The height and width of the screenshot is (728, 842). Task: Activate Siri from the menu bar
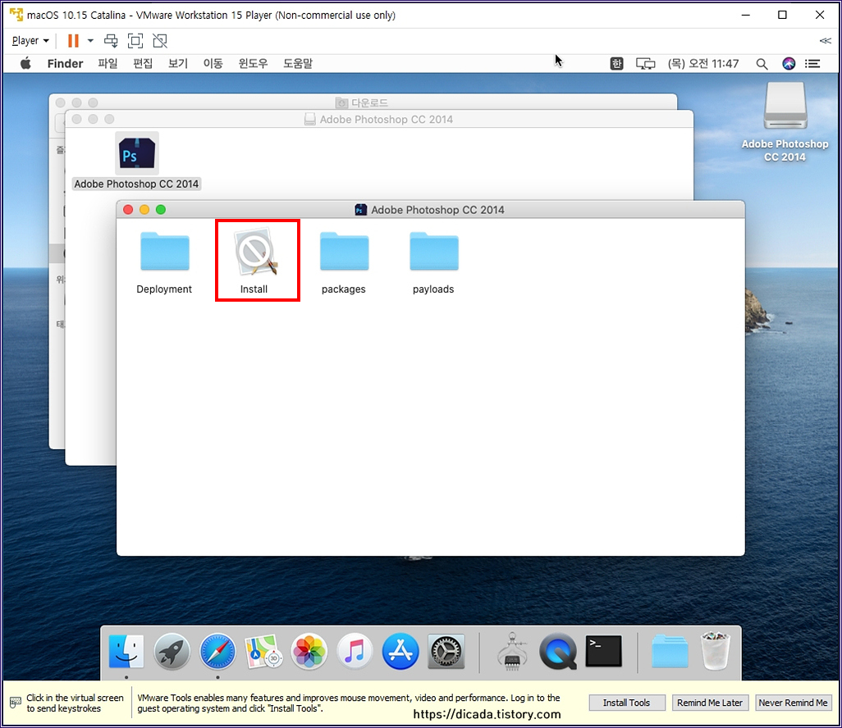pyautogui.click(x=789, y=64)
